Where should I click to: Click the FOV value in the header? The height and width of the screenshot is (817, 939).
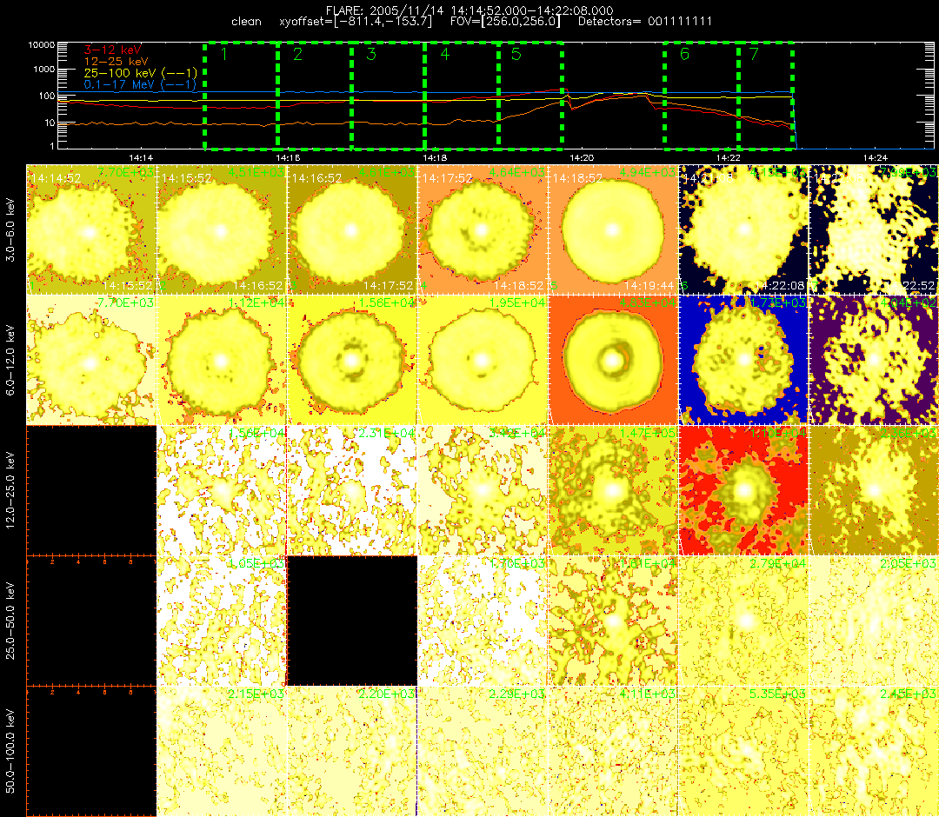click(x=505, y=22)
